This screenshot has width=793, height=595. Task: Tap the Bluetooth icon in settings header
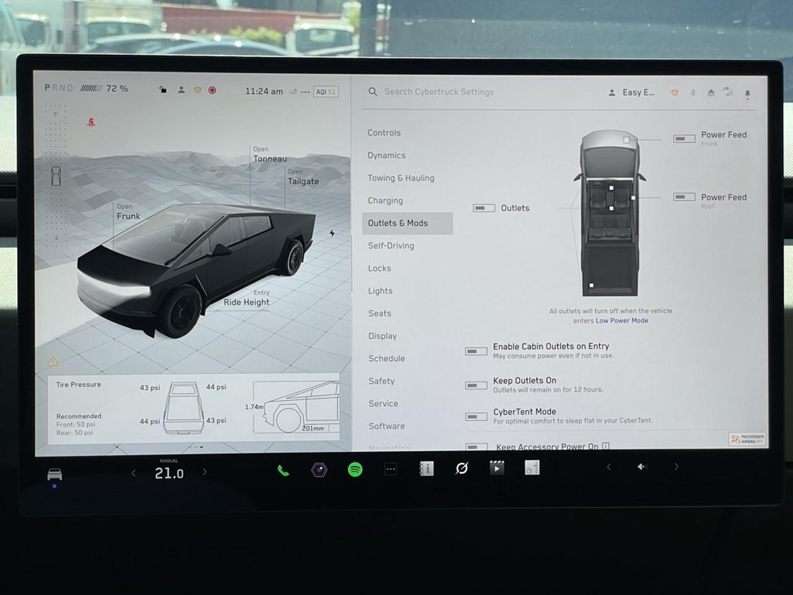pos(693,93)
